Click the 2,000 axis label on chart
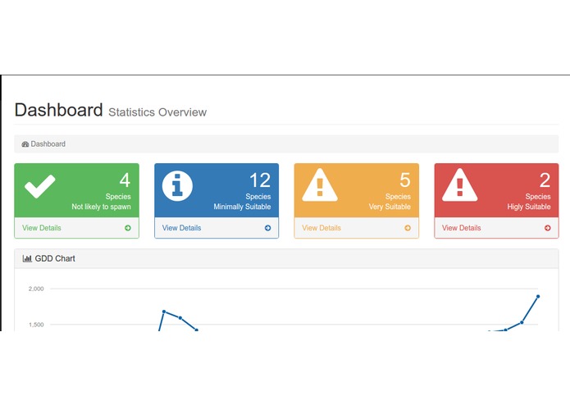Screen dimensions: 570x405 click(36, 289)
